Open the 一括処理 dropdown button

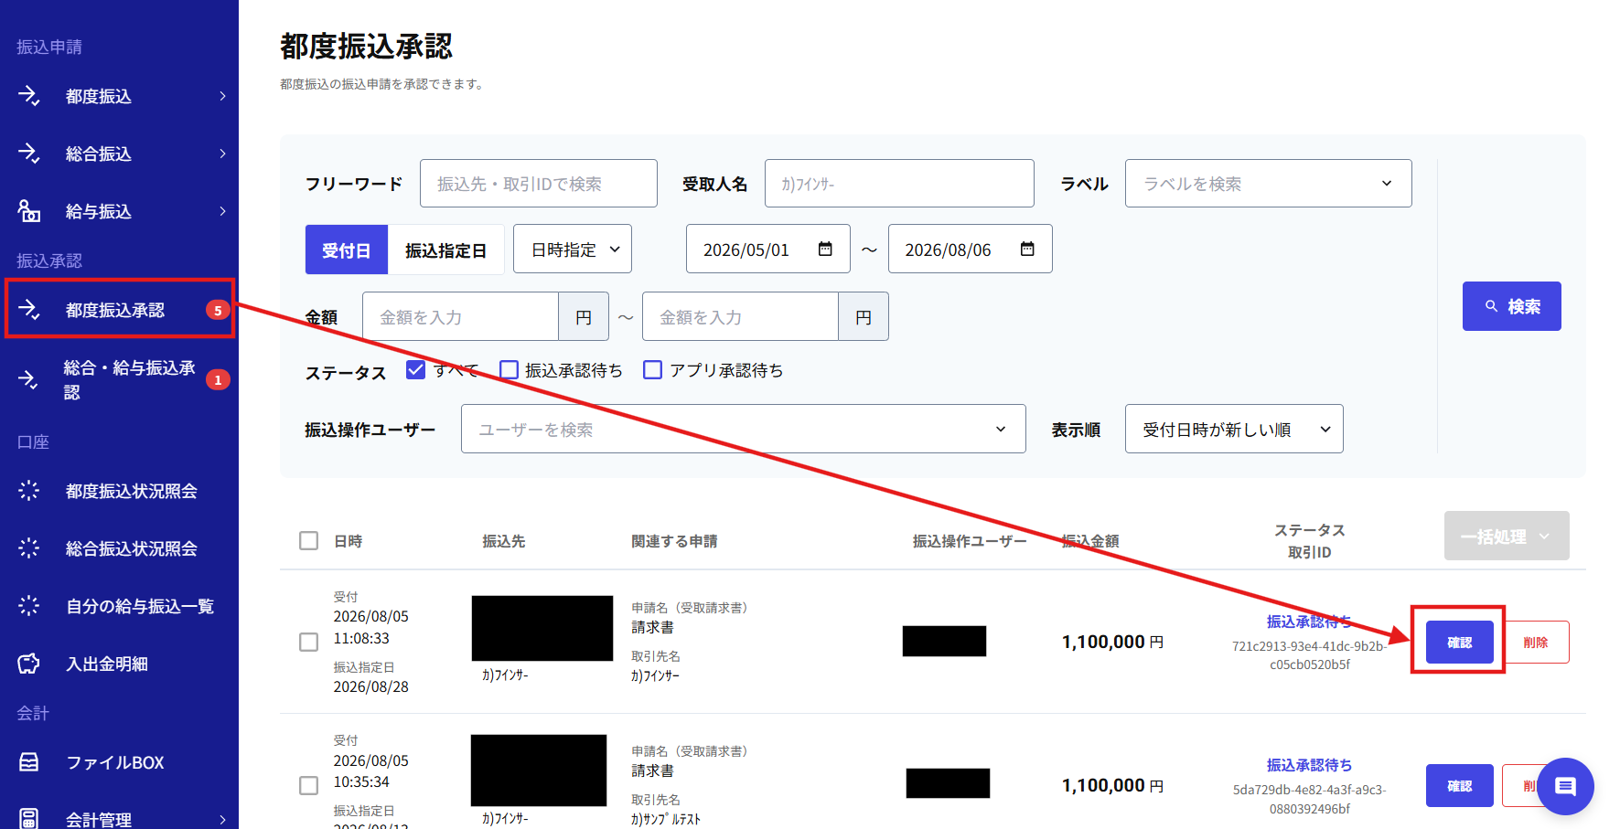point(1507,536)
